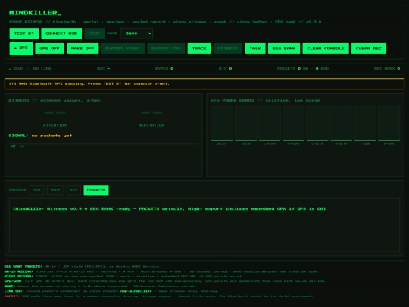Click the MEDITATION value readout

click(151, 113)
